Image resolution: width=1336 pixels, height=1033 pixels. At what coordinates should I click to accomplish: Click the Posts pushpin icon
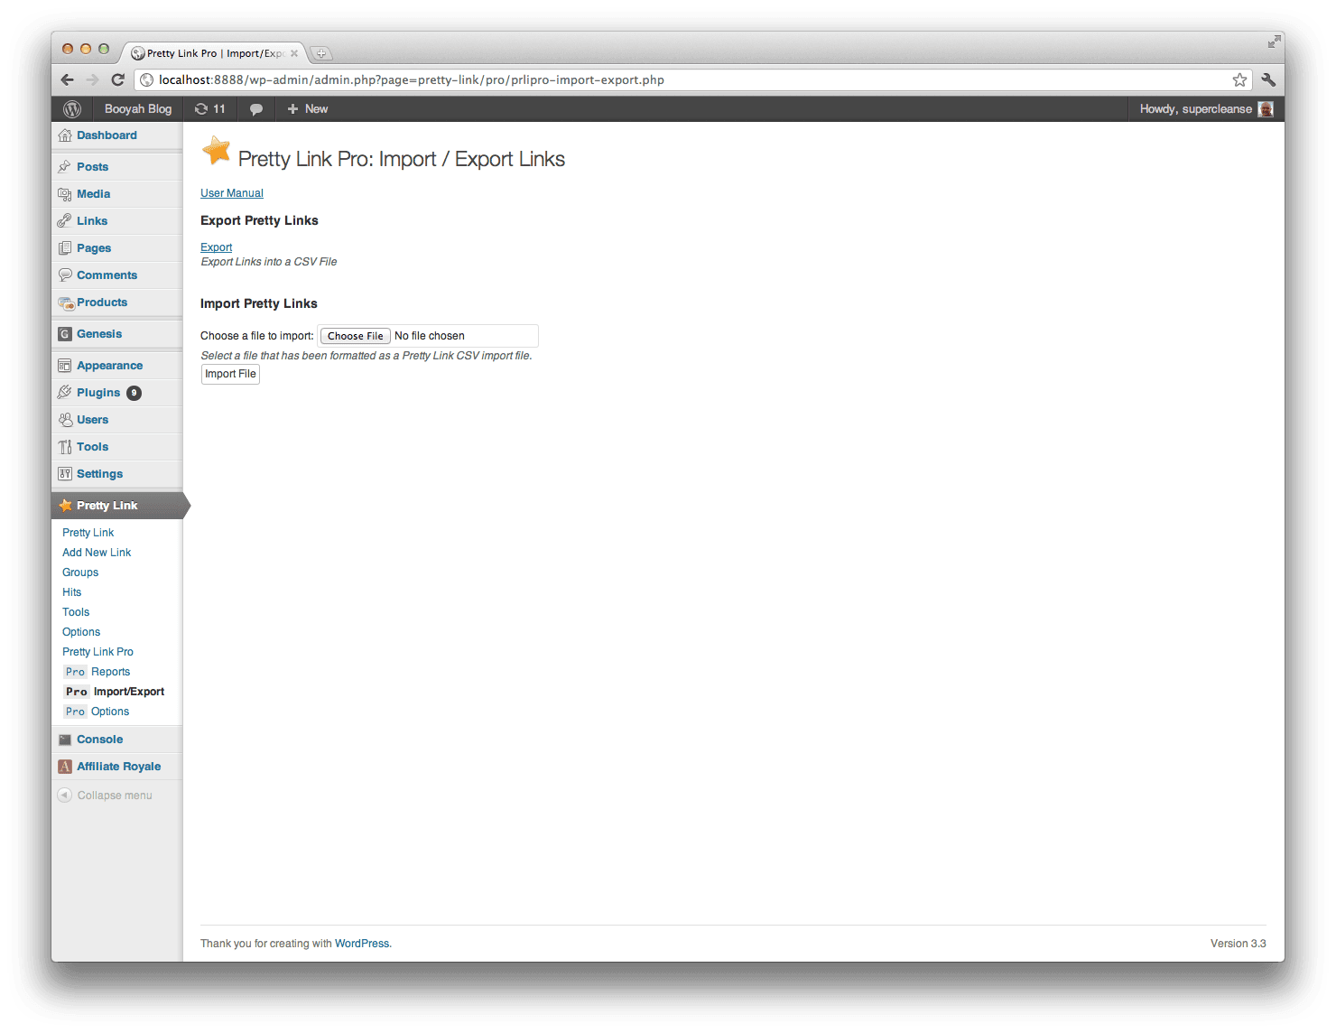65,167
